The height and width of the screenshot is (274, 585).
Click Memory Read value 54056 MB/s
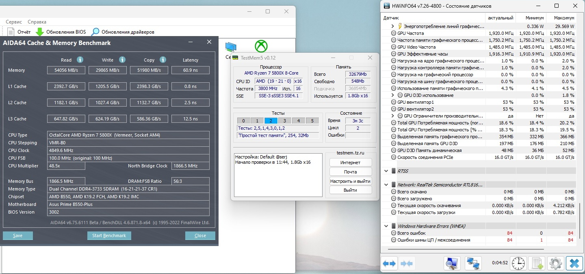pos(66,70)
